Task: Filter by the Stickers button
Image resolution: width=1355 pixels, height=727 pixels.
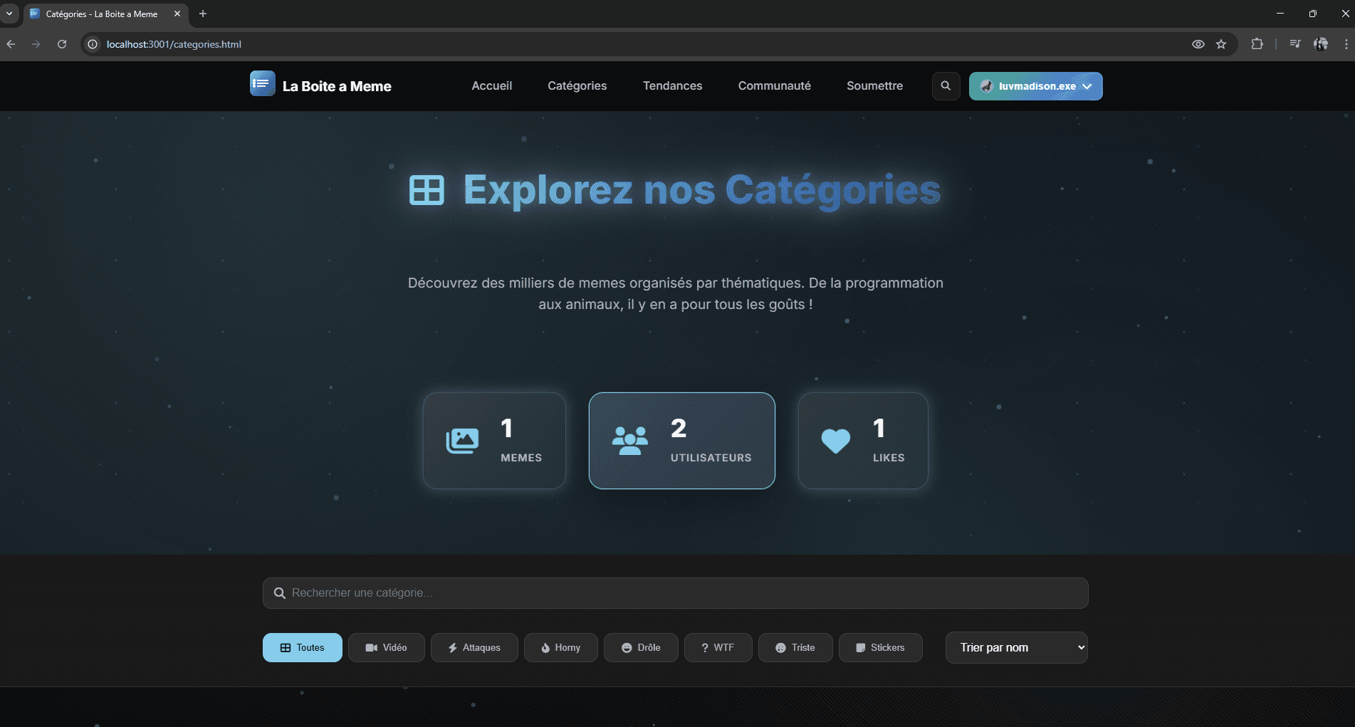Action: click(880, 648)
